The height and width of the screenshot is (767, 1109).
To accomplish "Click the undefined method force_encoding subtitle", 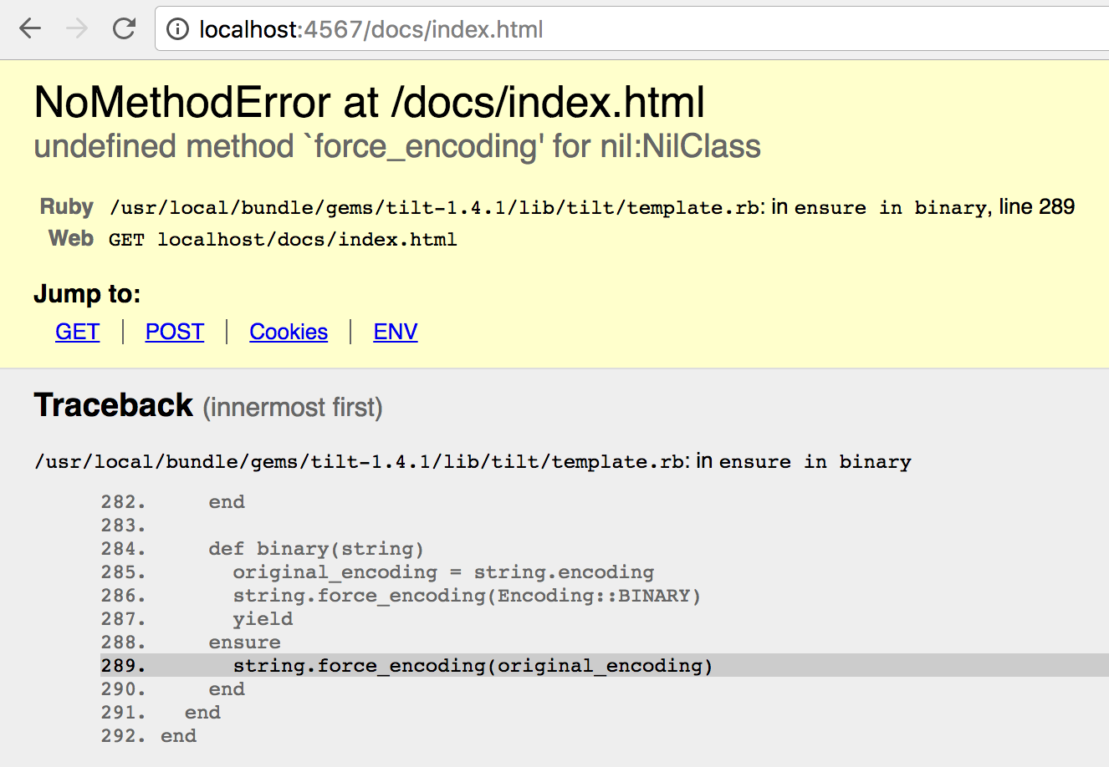I will pos(397,145).
